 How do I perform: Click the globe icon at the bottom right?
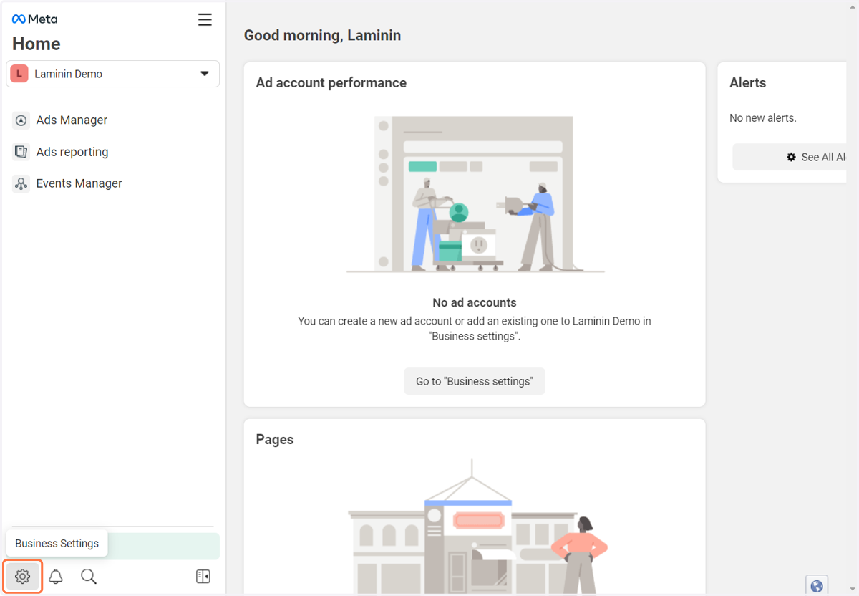pyautogui.click(x=817, y=586)
